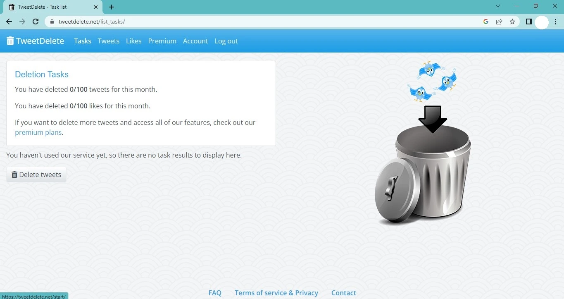Image resolution: width=564 pixels, height=299 pixels.
Task: Open a new tab with the plus icon
Action: [x=112, y=7]
